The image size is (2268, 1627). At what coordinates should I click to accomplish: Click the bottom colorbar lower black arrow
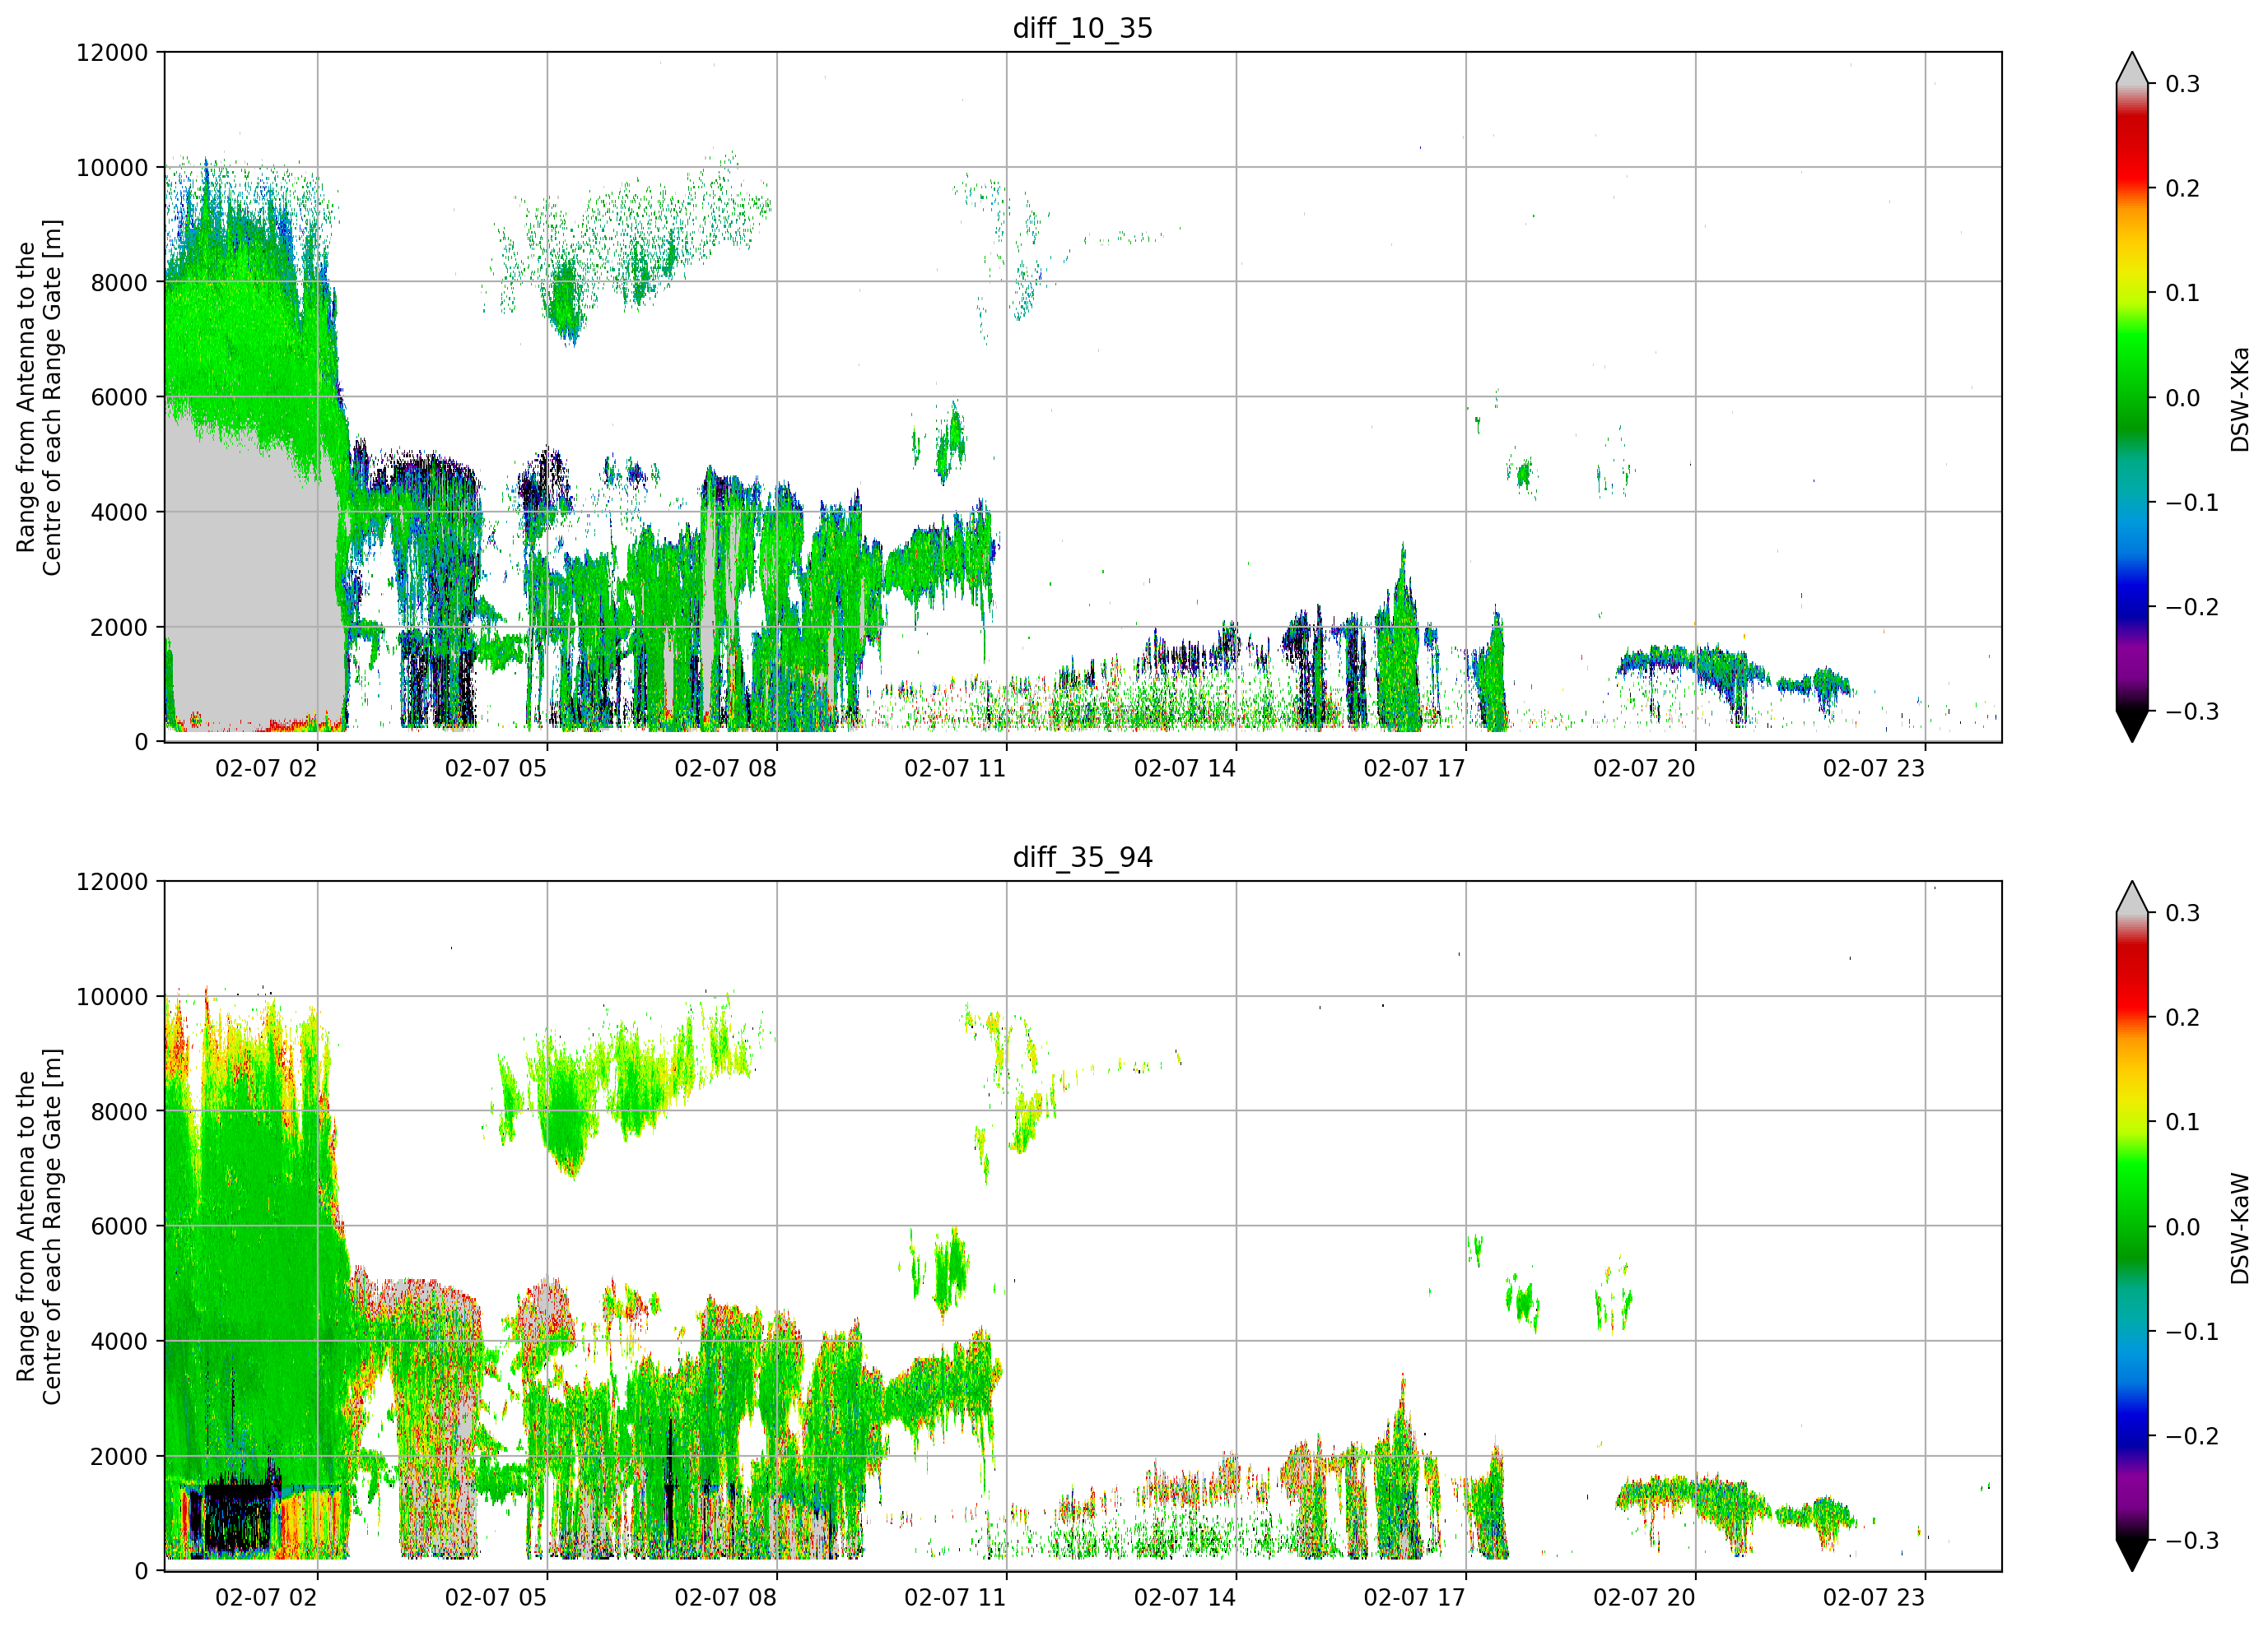[x=2132, y=1555]
